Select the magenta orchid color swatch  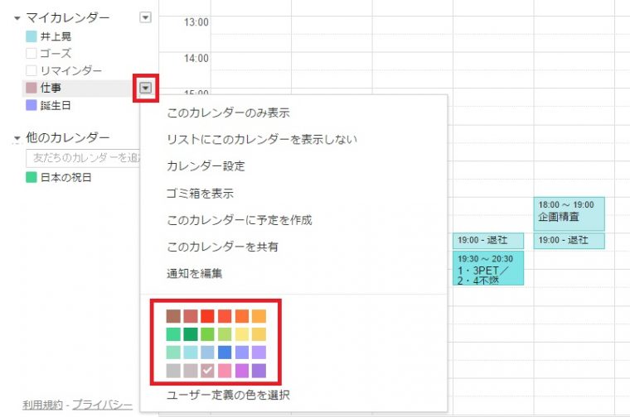[242, 371]
